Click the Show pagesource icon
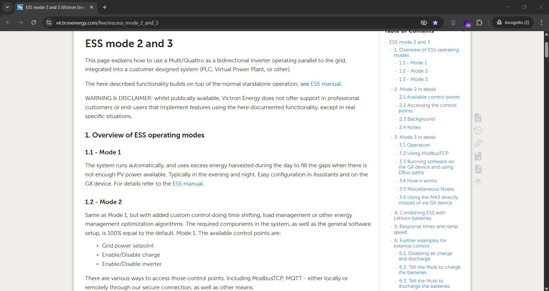Viewport: 549px width, 291px height. pos(478,118)
